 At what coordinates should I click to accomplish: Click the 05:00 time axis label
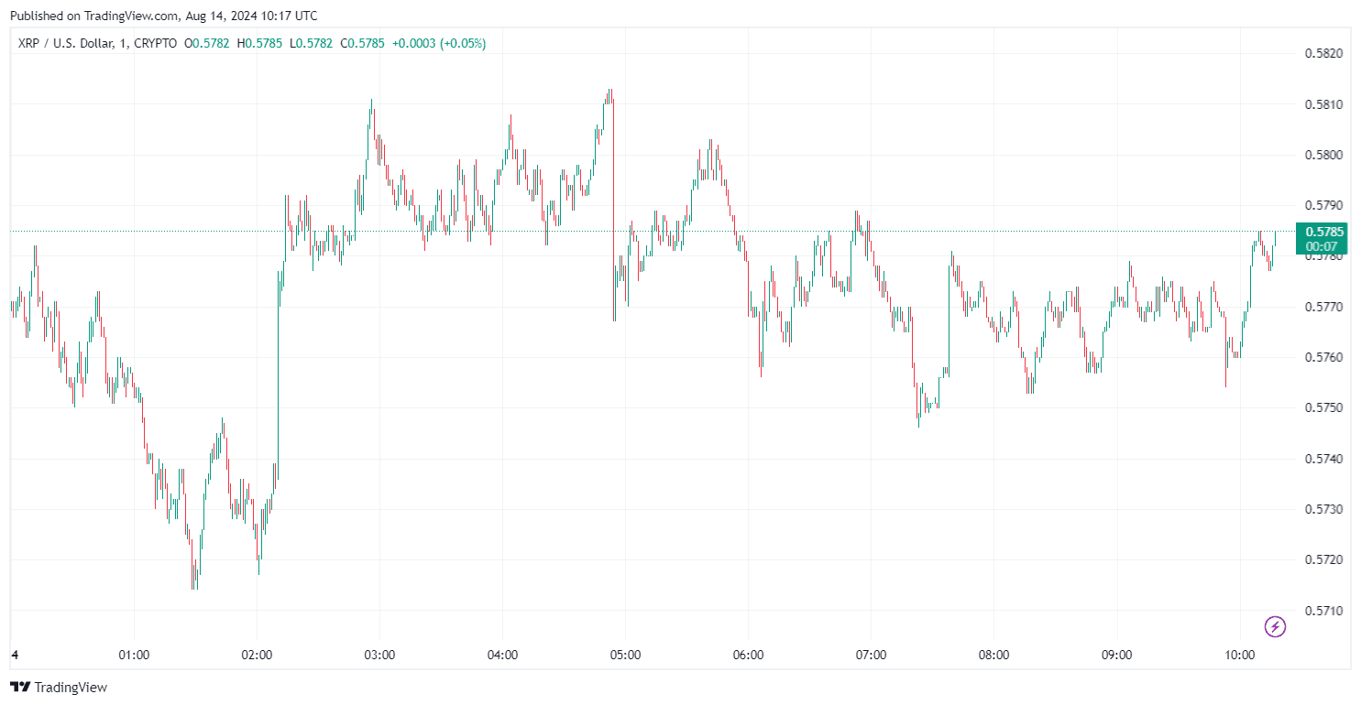pyautogui.click(x=625, y=656)
